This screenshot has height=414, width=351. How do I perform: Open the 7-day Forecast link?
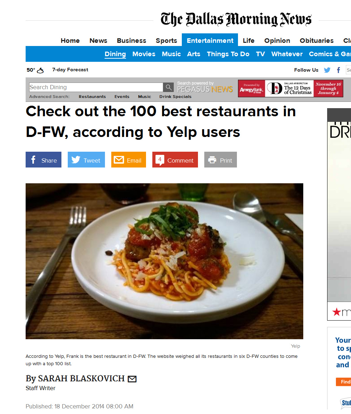click(70, 70)
